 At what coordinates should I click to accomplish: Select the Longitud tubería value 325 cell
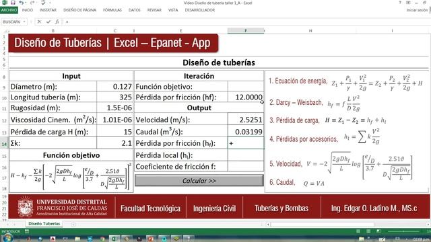click(115, 97)
